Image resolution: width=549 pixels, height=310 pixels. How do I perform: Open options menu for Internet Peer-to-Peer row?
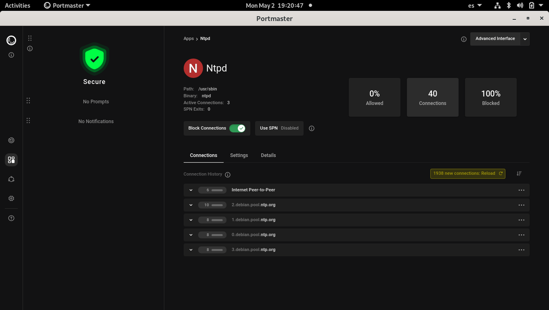522,190
